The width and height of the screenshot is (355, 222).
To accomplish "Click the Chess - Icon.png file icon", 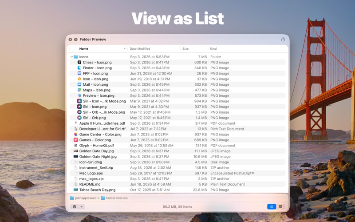I will coord(79,62).
